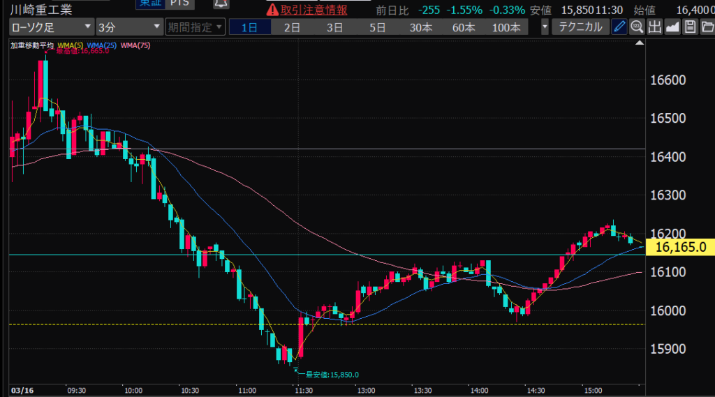
Task: Click the red warning triangle icon
Action: pos(272,10)
